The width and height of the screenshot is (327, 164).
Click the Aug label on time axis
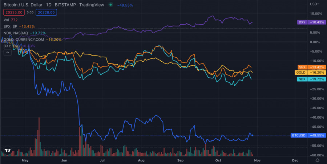pyautogui.click(x=141, y=160)
